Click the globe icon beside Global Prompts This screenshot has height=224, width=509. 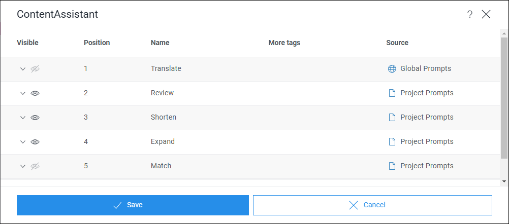(392, 69)
